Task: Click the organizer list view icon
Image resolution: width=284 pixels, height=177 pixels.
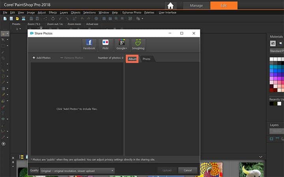Action: point(21,157)
